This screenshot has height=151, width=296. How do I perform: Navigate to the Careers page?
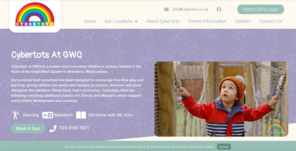pos(243,21)
